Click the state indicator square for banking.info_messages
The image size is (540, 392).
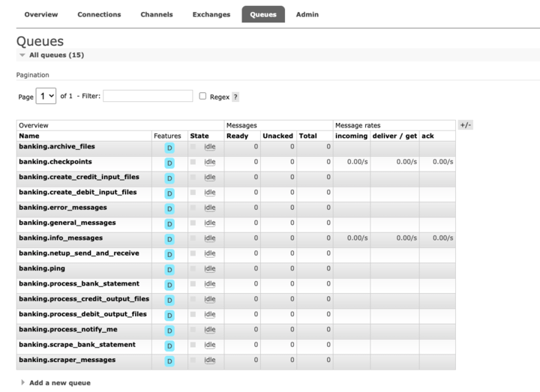193,238
